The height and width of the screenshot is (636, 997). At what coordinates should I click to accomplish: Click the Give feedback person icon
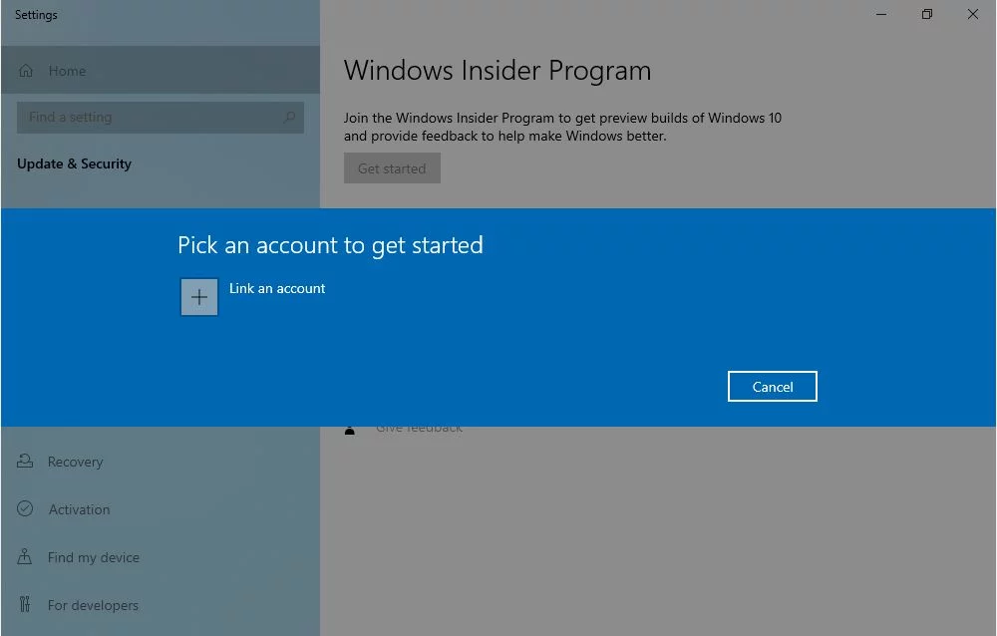click(x=350, y=431)
